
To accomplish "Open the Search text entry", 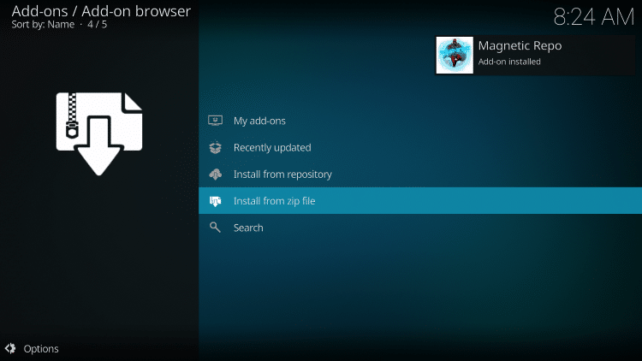I will tap(248, 228).
